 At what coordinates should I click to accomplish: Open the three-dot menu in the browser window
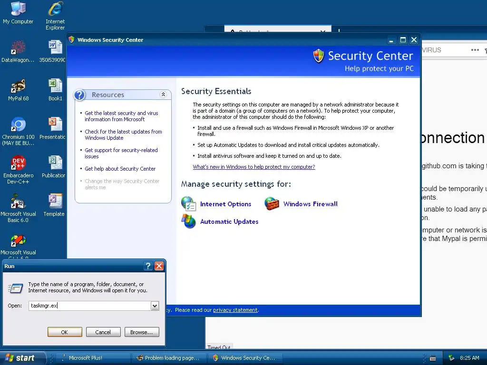coord(475,50)
